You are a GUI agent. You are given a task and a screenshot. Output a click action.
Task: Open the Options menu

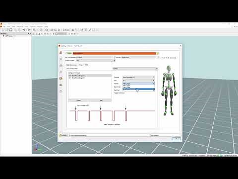click(33, 26)
